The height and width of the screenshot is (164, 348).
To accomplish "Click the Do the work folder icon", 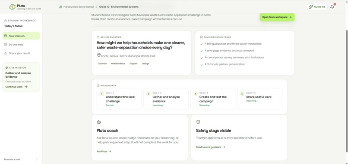I will pyautogui.click(x=6, y=45).
